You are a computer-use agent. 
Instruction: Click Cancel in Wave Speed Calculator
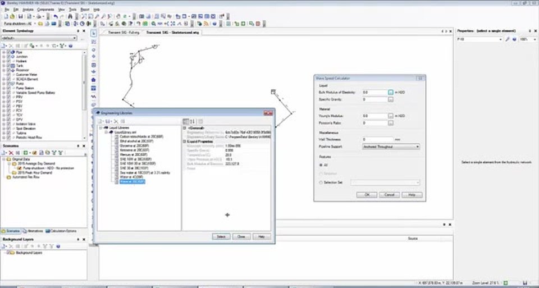coord(389,195)
